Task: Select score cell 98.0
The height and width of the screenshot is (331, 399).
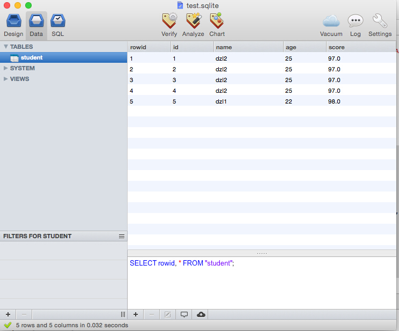Action: point(361,101)
